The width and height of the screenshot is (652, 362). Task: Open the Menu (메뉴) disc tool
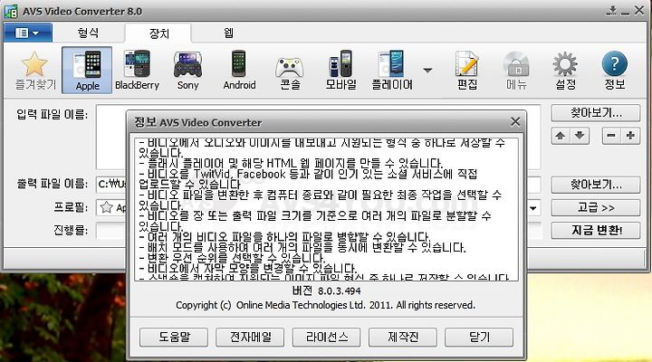516,71
